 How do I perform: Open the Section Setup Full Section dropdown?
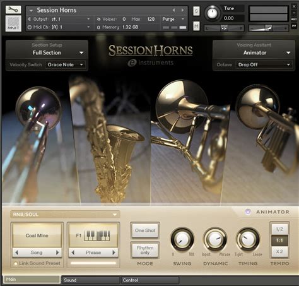[47, 52]
